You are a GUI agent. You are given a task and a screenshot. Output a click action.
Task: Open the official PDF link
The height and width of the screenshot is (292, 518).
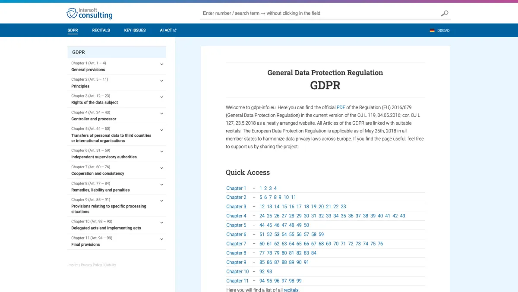pyautogui.click(x=341, y=107)
